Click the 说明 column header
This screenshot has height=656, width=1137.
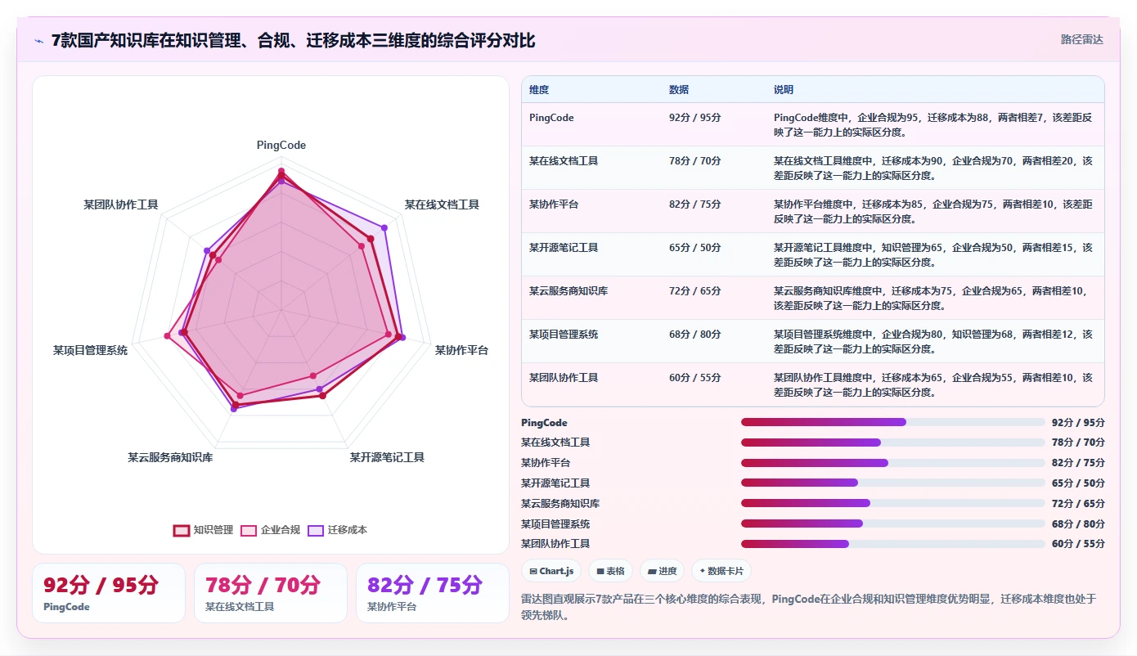(x=784, y=90)
